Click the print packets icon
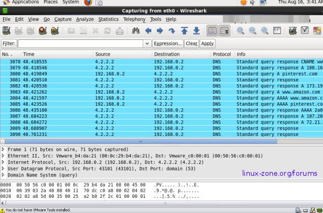 120,31
